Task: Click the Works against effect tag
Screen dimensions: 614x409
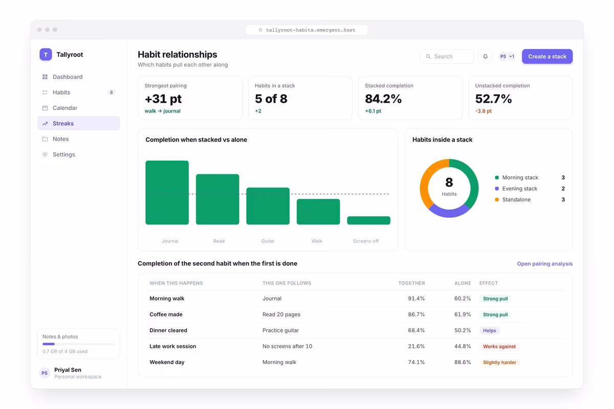Action: (499, 346)
